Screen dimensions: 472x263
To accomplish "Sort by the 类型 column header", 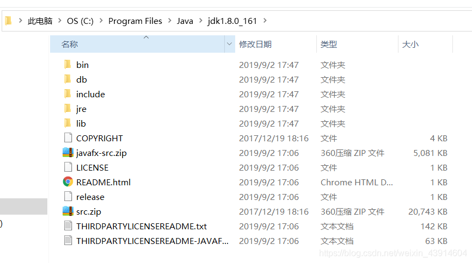I will point(357,44).
